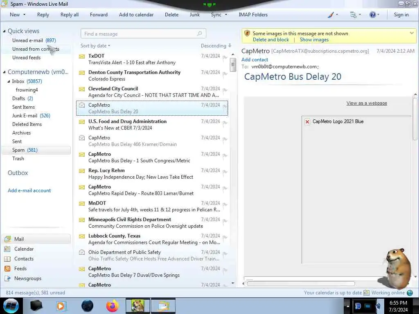Click Add e-mail account link
The width and height of the screenshot is (419, 314).
29,191
